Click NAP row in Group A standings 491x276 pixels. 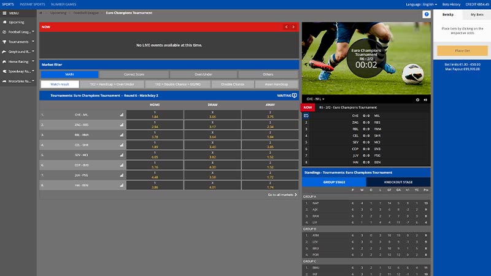point(366,203)
